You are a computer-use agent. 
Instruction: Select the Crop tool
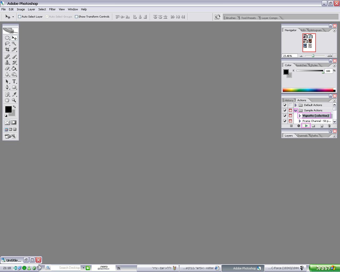[7, 49]
